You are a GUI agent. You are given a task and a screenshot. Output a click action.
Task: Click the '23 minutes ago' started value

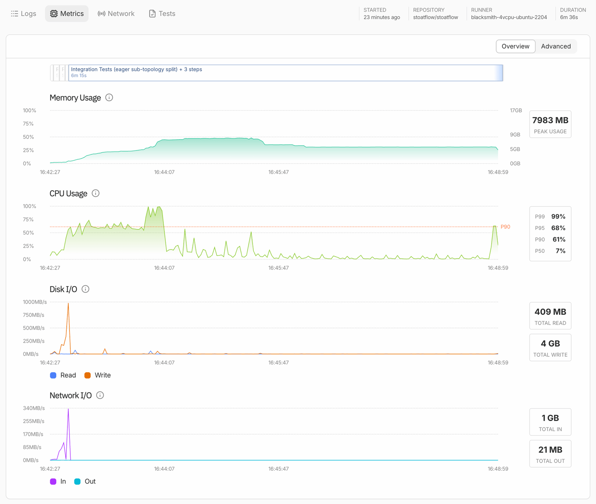(x=382, y=17)
